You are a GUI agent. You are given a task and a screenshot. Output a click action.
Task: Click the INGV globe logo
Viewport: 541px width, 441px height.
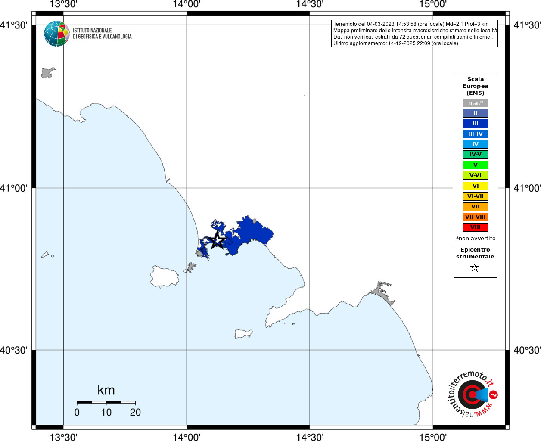56,34
